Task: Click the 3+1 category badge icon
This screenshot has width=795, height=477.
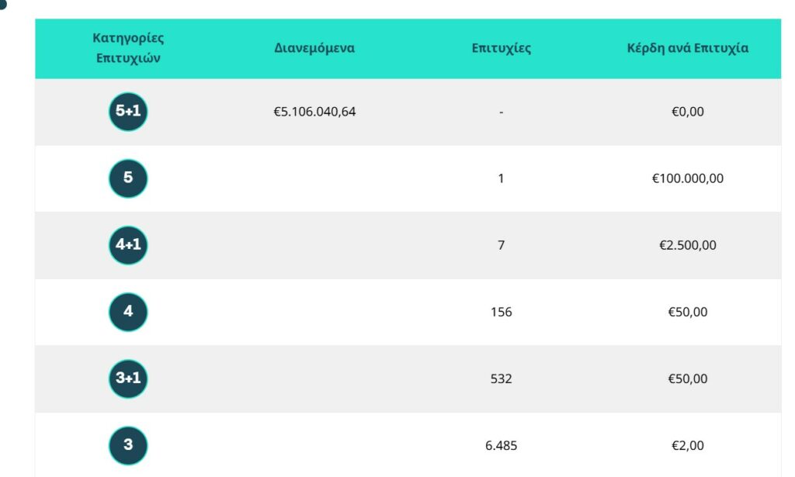Action: 128,378
